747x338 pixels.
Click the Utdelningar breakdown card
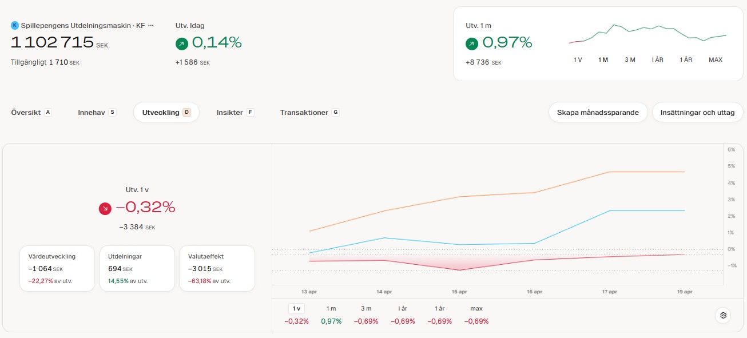point(137,268)
